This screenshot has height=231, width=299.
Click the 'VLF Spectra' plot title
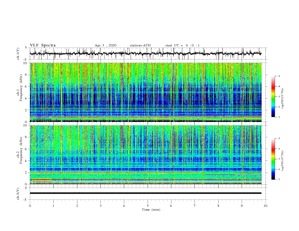pyautogui.click(x=43, y=45)
